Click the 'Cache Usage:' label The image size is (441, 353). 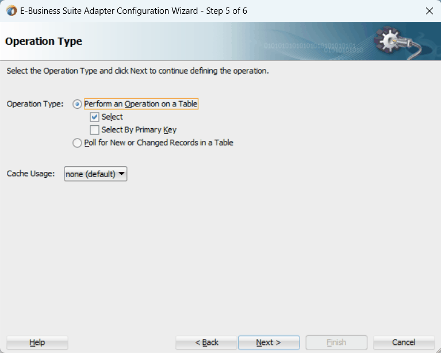[30, 174]
